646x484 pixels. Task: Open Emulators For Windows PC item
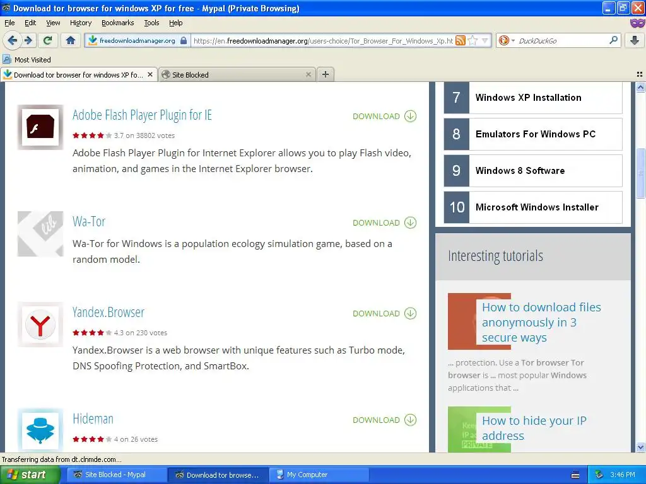click(532, 134)
